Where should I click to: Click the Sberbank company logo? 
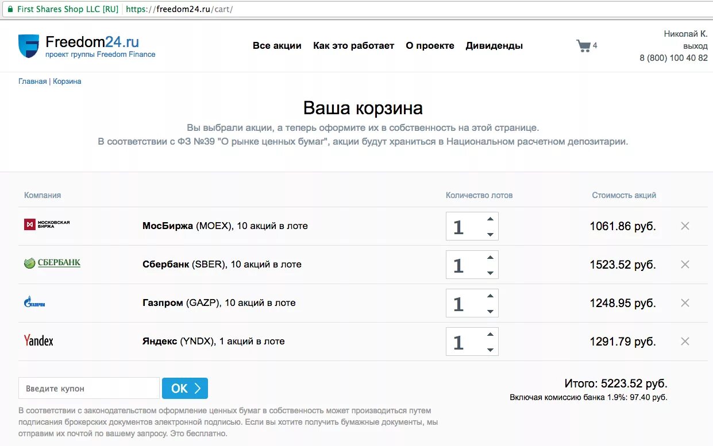coord(52,263)
